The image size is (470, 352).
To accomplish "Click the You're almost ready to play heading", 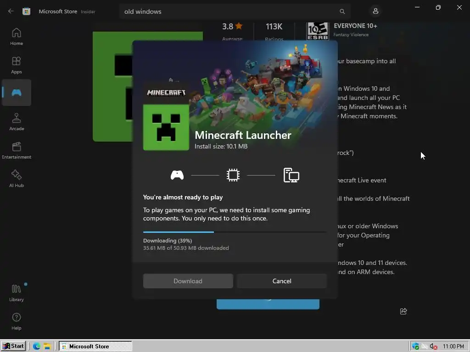I will (183, 197).
